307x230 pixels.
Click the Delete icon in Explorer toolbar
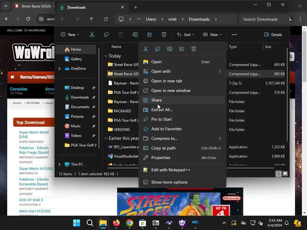(x=164, y=35)
